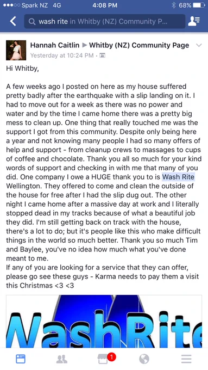208x370 pixels.
Task: Open Hannah Caitlin's profile name link
Action: point(54,45)
